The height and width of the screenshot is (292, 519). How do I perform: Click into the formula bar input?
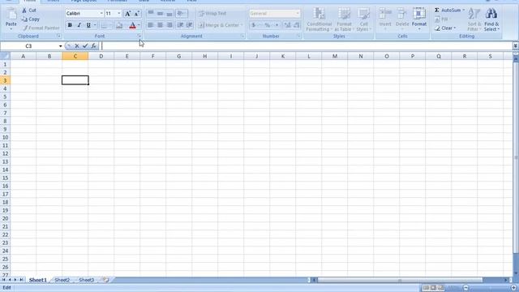click(307, 46)
